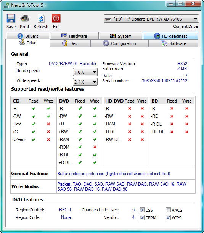Click the Region Code None value
204x233 pixels.
coord(66,217)
